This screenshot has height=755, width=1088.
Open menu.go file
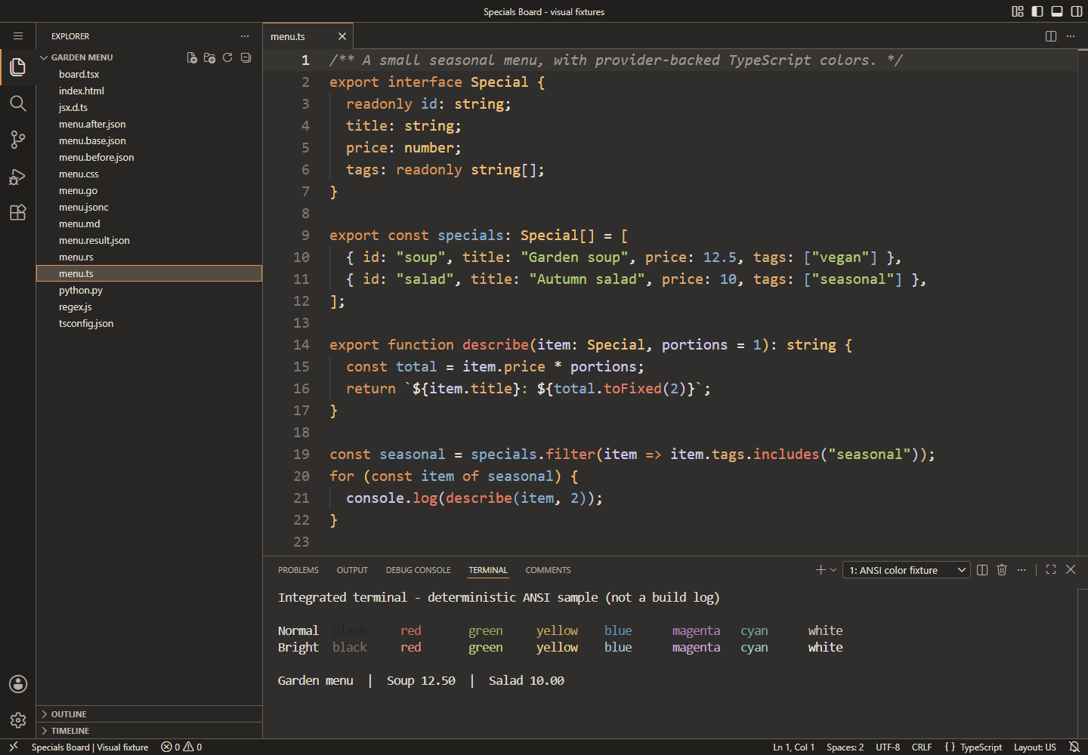pos(149,190)
